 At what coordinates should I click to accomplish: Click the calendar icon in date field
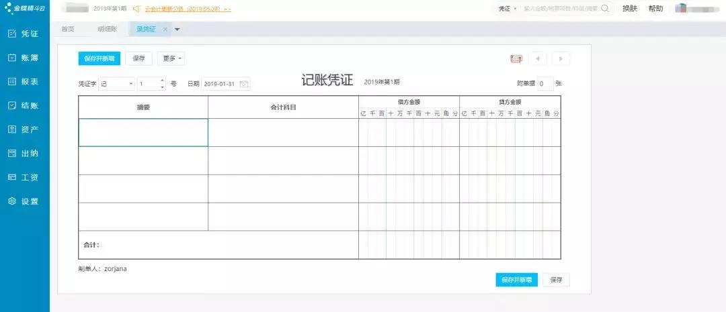244,84
